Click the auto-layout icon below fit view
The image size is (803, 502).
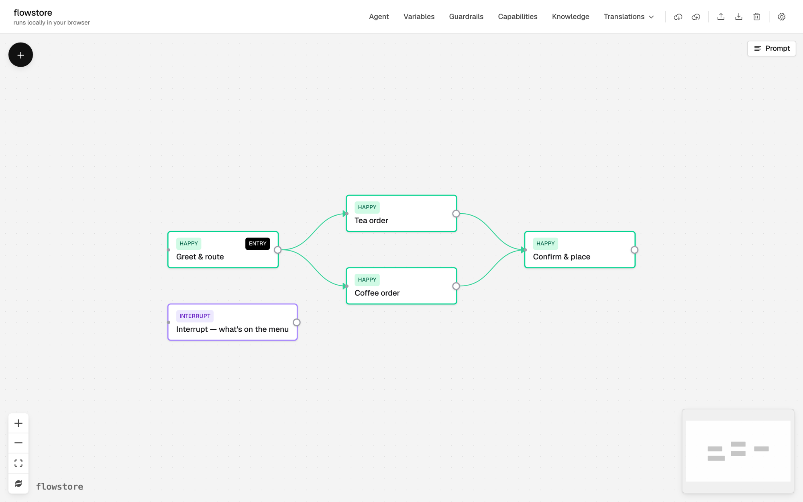point(18,484)
